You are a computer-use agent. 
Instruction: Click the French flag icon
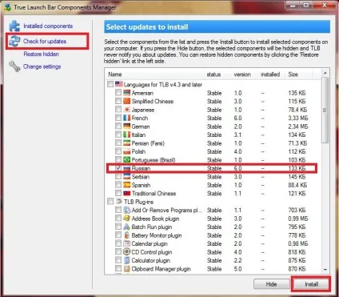click(x=127, y=118)
